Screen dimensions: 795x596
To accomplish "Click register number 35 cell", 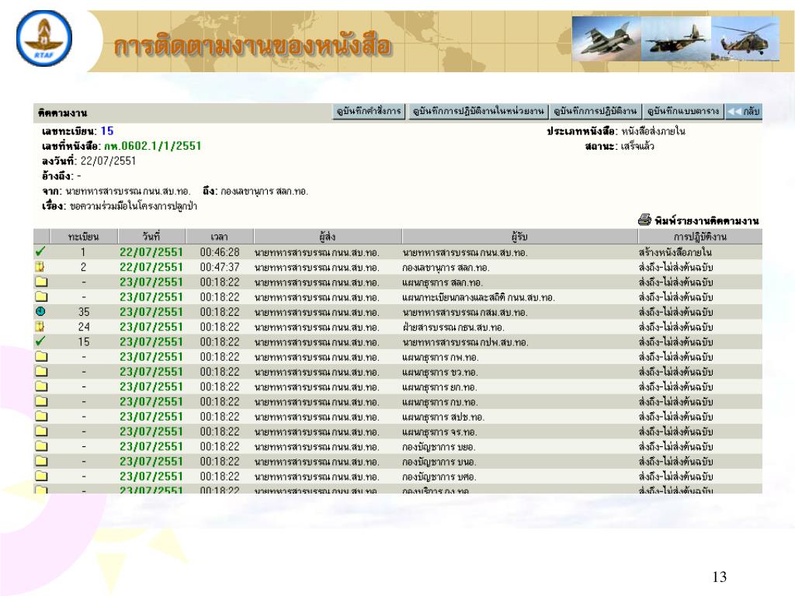I will (x=84, y=312).
